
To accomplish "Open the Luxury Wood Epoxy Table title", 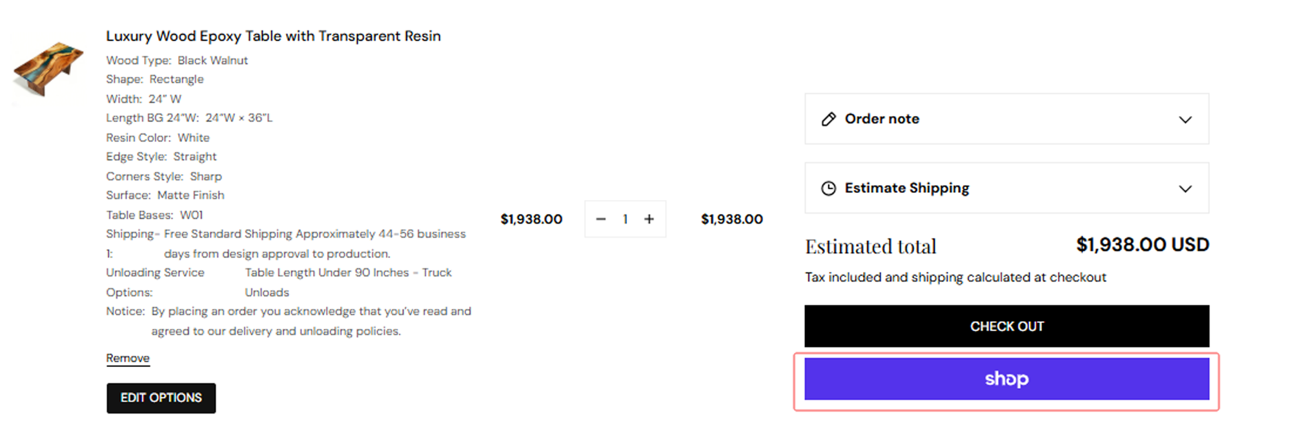I will click(273, 36).
